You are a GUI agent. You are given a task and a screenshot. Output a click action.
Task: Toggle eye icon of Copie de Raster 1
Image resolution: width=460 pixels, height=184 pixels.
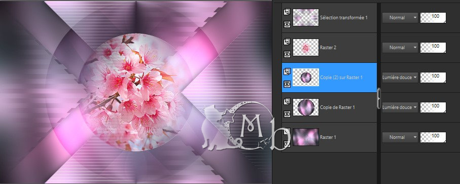[287, 114]
